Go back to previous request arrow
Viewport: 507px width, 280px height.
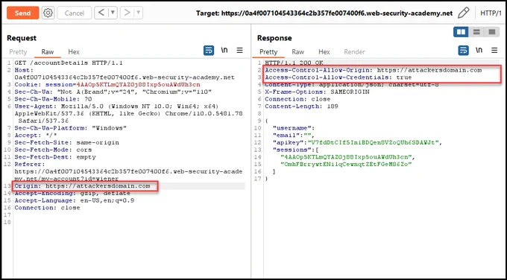(101, 13)
